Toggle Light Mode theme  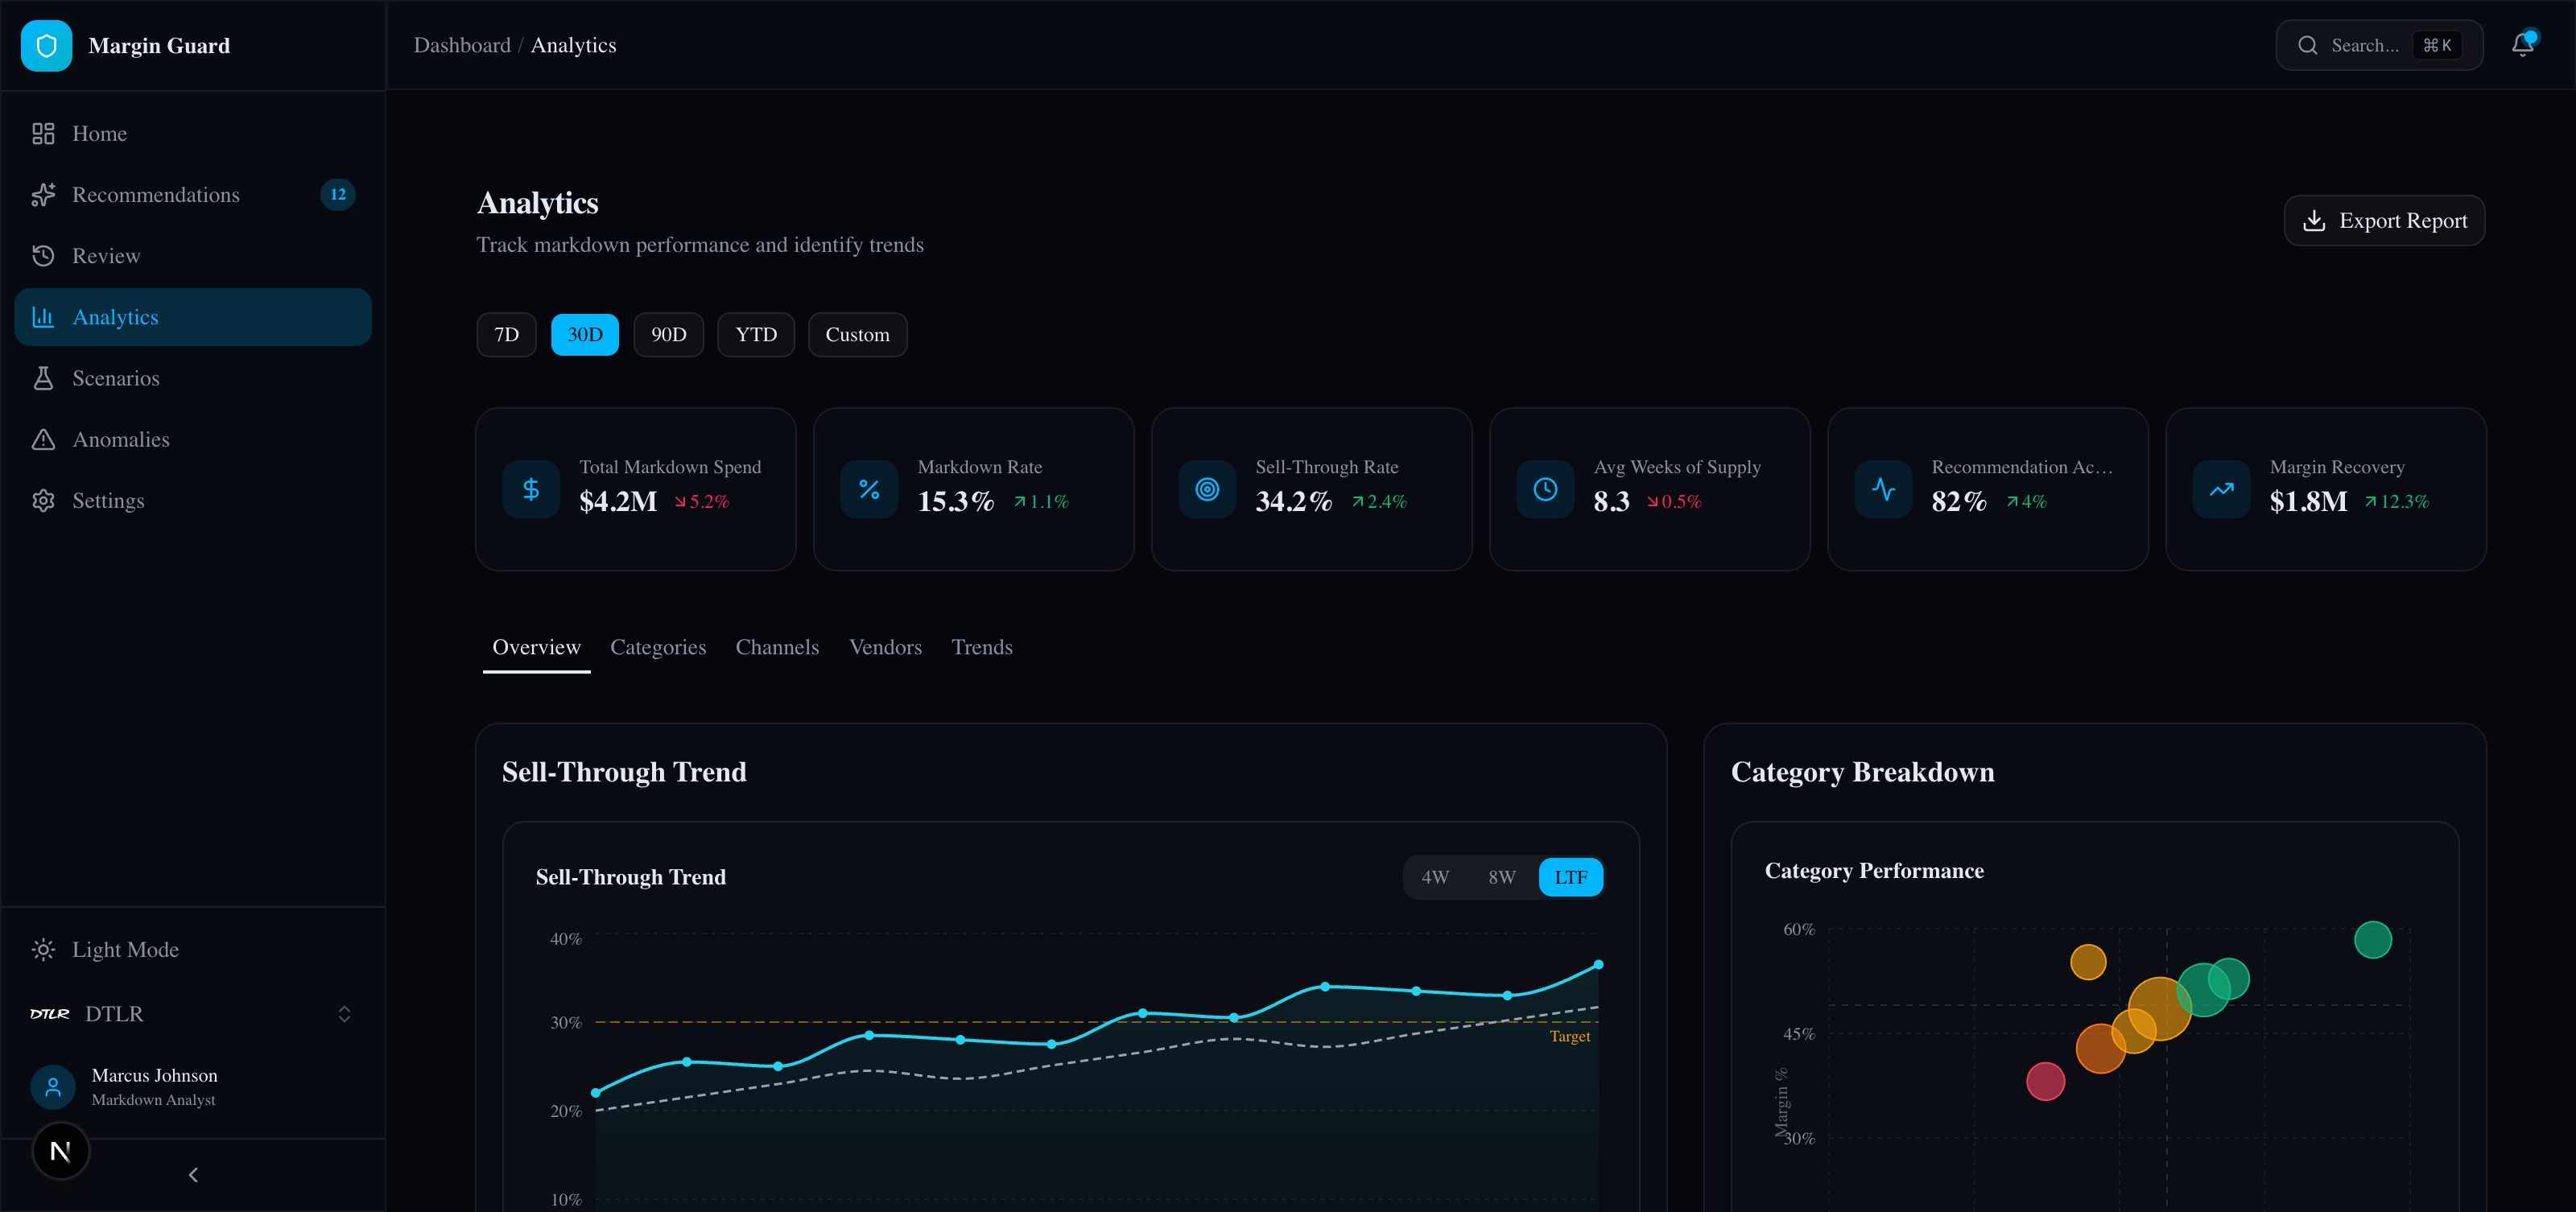point(193,949)
